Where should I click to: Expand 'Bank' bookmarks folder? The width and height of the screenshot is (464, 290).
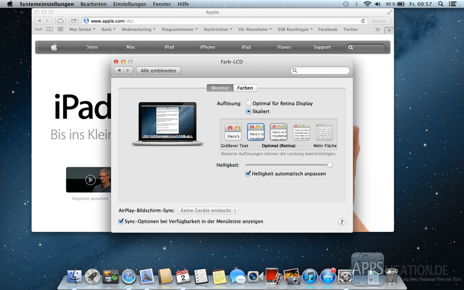pyautogui.click(x=108, y=29)
